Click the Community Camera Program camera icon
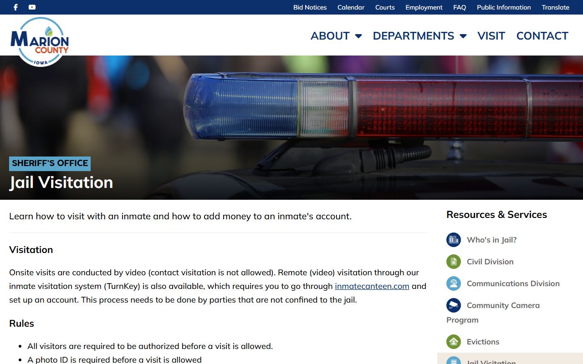 point(454,305)
